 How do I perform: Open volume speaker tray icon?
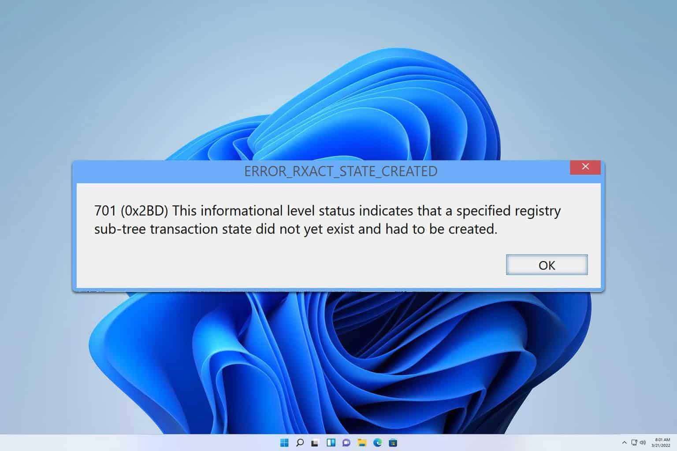coord(643,443)
